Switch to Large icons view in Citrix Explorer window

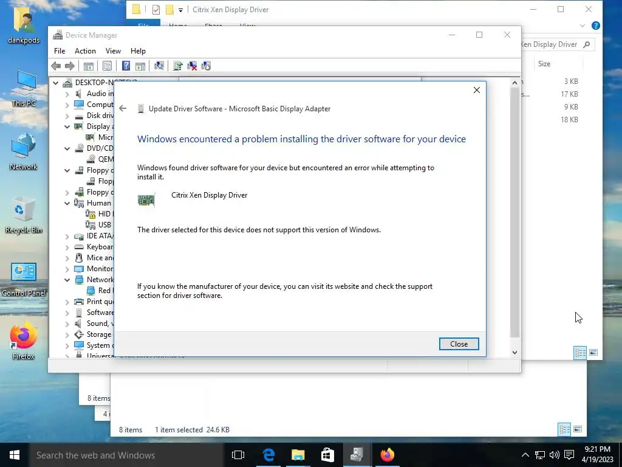coord(593,353)
